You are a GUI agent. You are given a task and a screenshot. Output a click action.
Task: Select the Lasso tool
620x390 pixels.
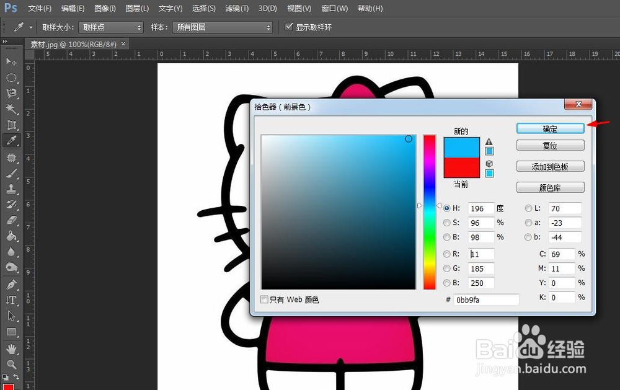coord(11,94)
